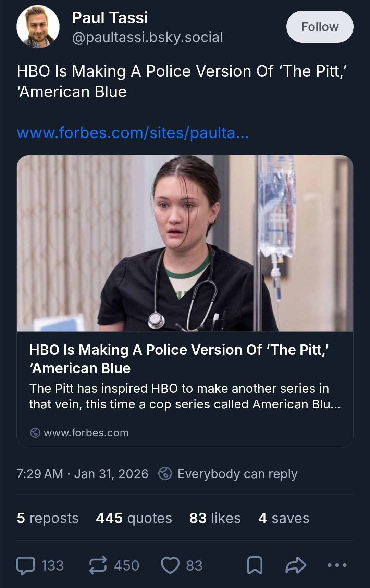View the 83 likes list
Screen dimensions: 370x588
[215, 518]
